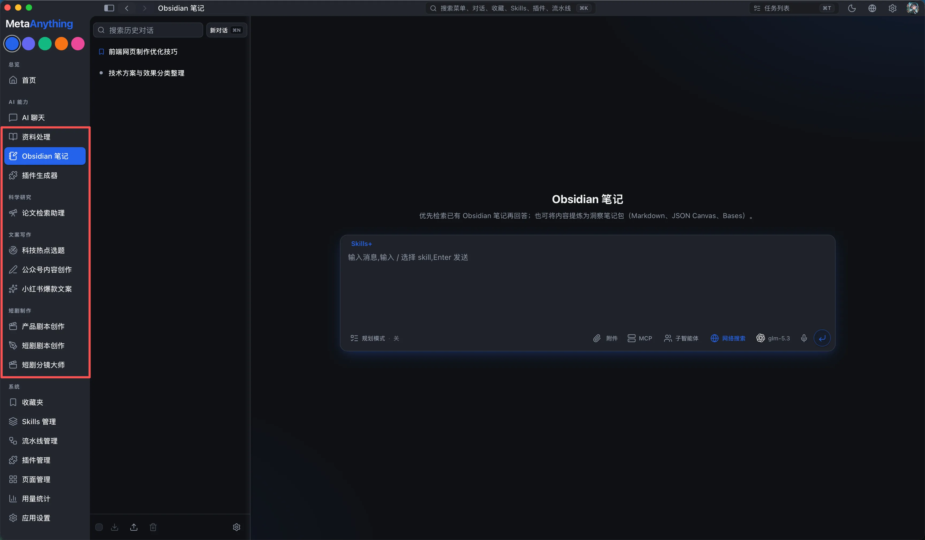Start a new conversation
The image size is (925, 540).
[x=226, y=30]
